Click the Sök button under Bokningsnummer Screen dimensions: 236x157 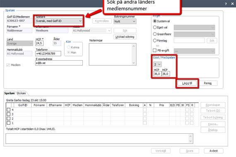coord(125,30)
